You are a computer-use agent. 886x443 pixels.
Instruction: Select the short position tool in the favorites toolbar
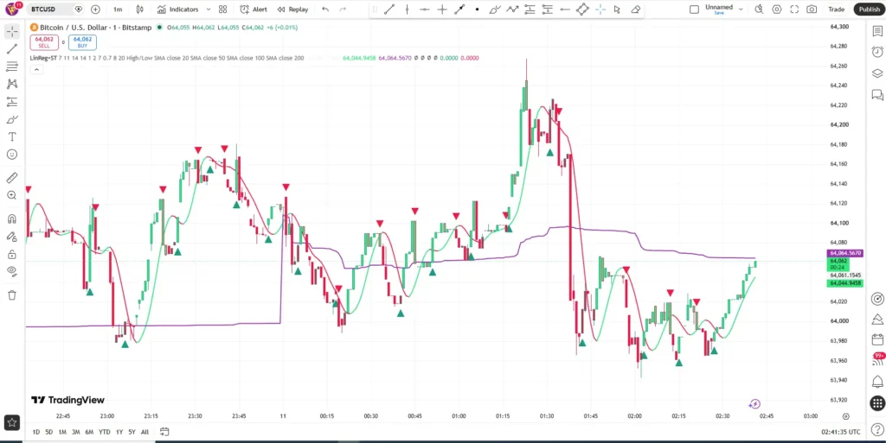coord(547,9)
